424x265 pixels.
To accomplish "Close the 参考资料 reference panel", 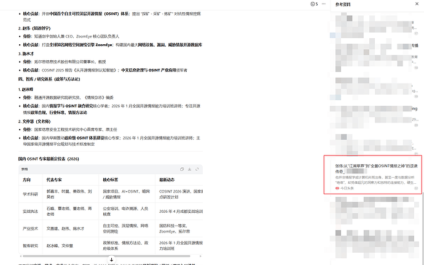I will pyautogui.click(x=417, y=4).
